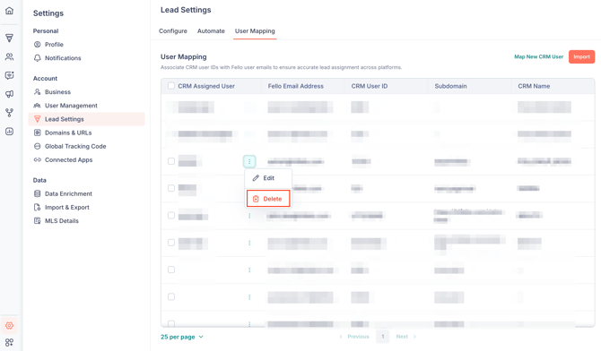This screenshot has height=351, width=601.
Task: Open the highlighted three-dot row actions menu
Action: 249,161
